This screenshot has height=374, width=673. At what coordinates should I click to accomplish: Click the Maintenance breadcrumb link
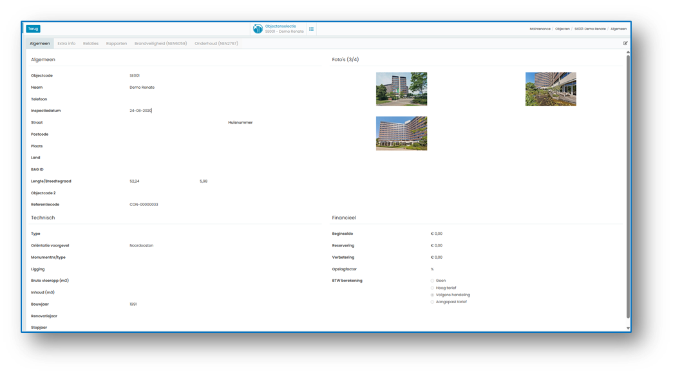click(x=540, y=29)
